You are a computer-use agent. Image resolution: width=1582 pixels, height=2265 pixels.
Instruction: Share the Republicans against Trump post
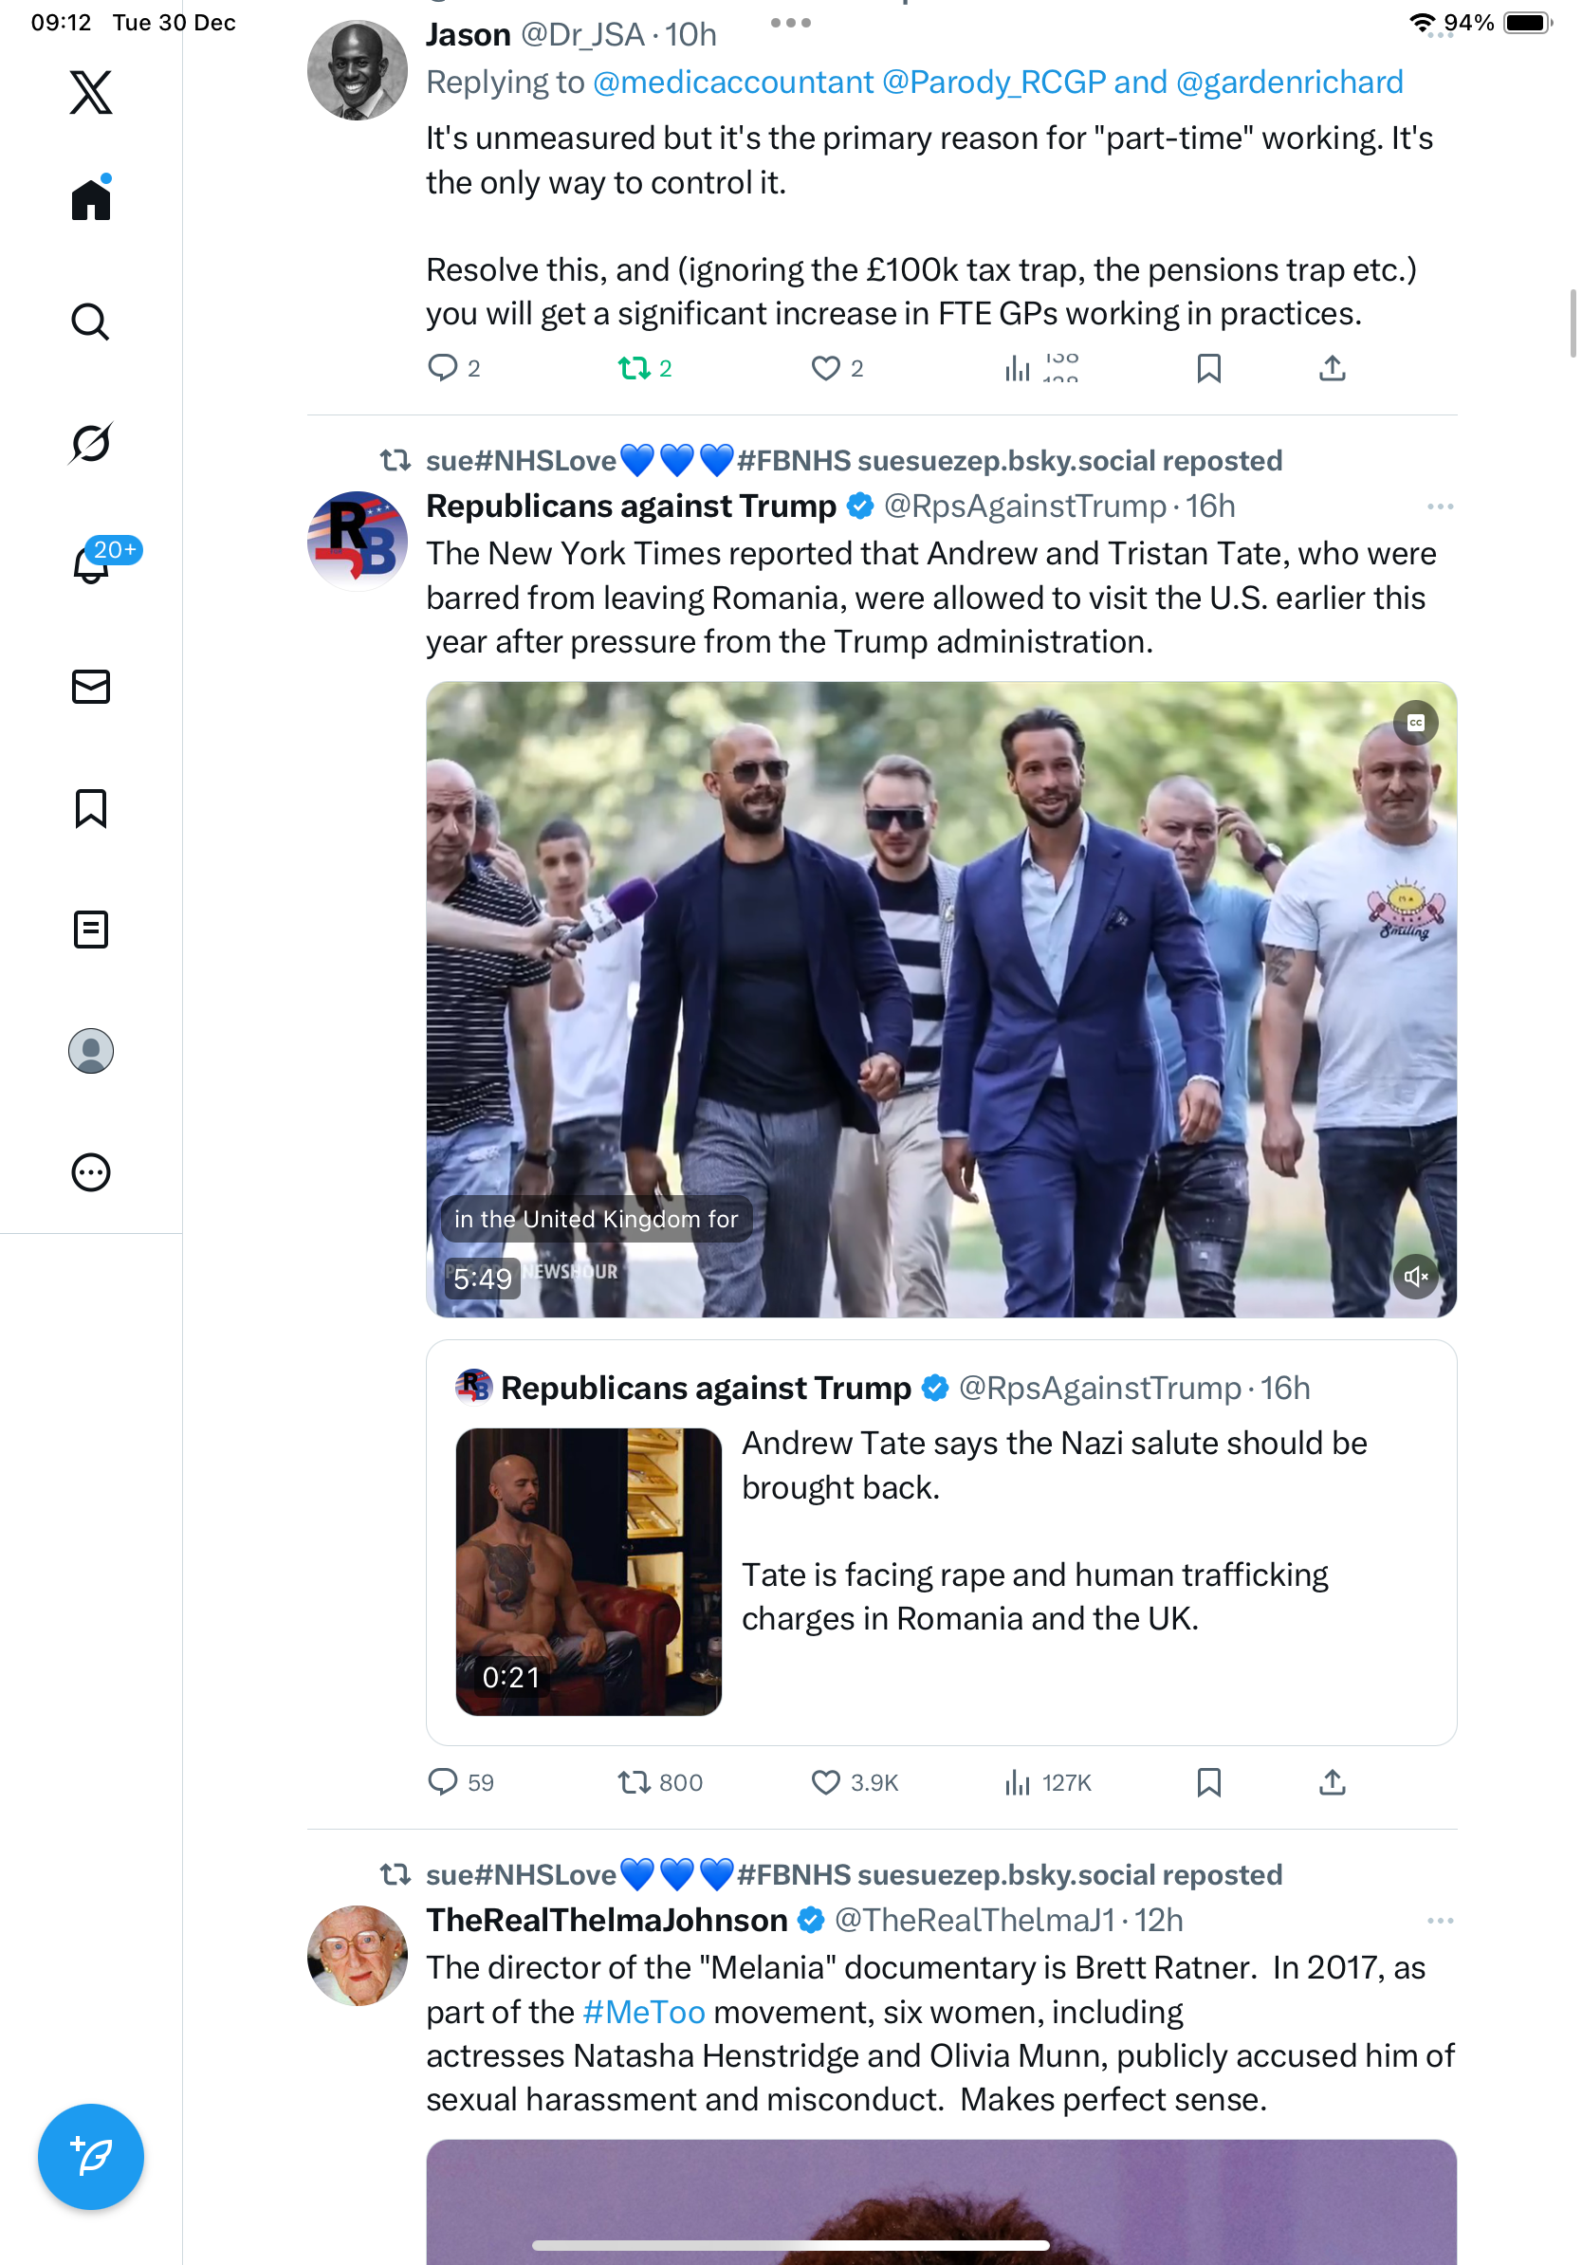pyautogui.click(x=1332, y=1781)
